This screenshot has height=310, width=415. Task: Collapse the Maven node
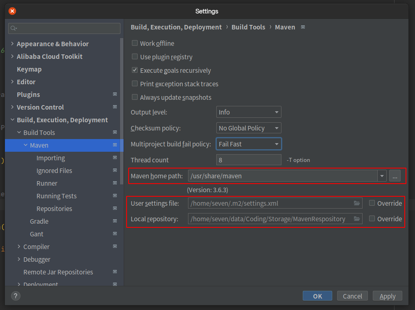(25, 145)
